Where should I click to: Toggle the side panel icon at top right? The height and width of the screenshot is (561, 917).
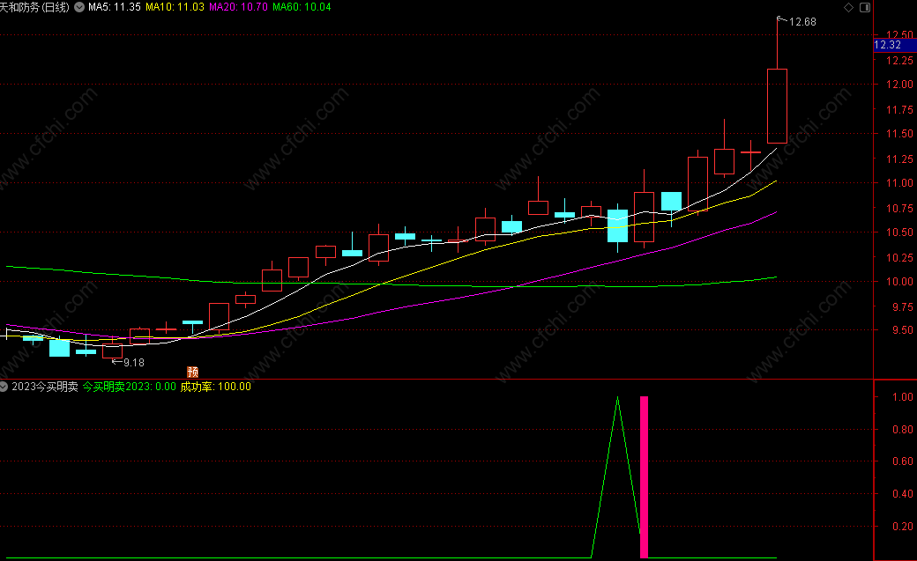click(865, 8)
